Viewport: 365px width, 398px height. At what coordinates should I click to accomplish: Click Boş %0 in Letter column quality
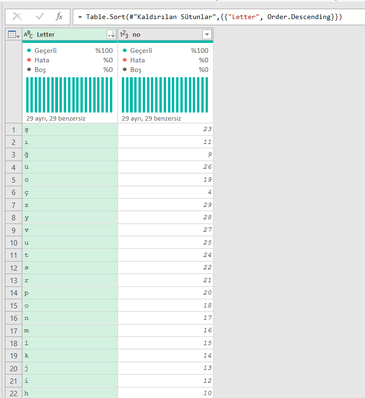pos(69,70)
